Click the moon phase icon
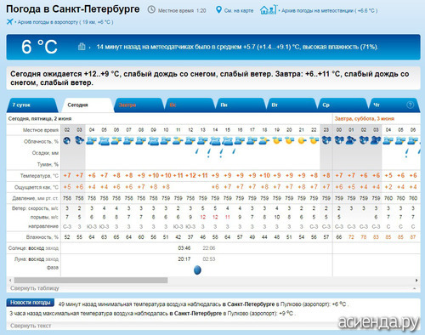Viewport: 425px width, 335px height. (x=197, y=270)
